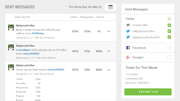Screen dimensions: 180x101
Task: Expand the #TGIFriday tweet details chevron
Action: pos(109,31)
